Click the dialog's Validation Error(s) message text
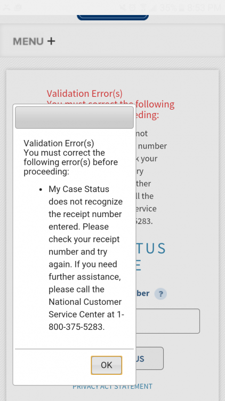This screenshot has height=401, width=225. point(59,143)
